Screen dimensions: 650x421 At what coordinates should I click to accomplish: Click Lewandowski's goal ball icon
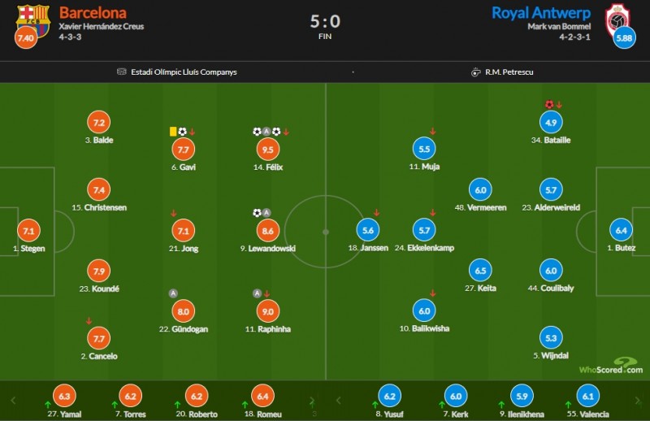coord(257,213)
